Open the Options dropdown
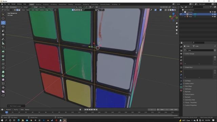Screen dimensions: 217x122 click(175, 7)
